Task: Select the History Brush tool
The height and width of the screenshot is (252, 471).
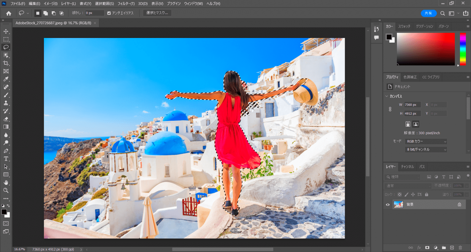Action: tap(6, 111)
